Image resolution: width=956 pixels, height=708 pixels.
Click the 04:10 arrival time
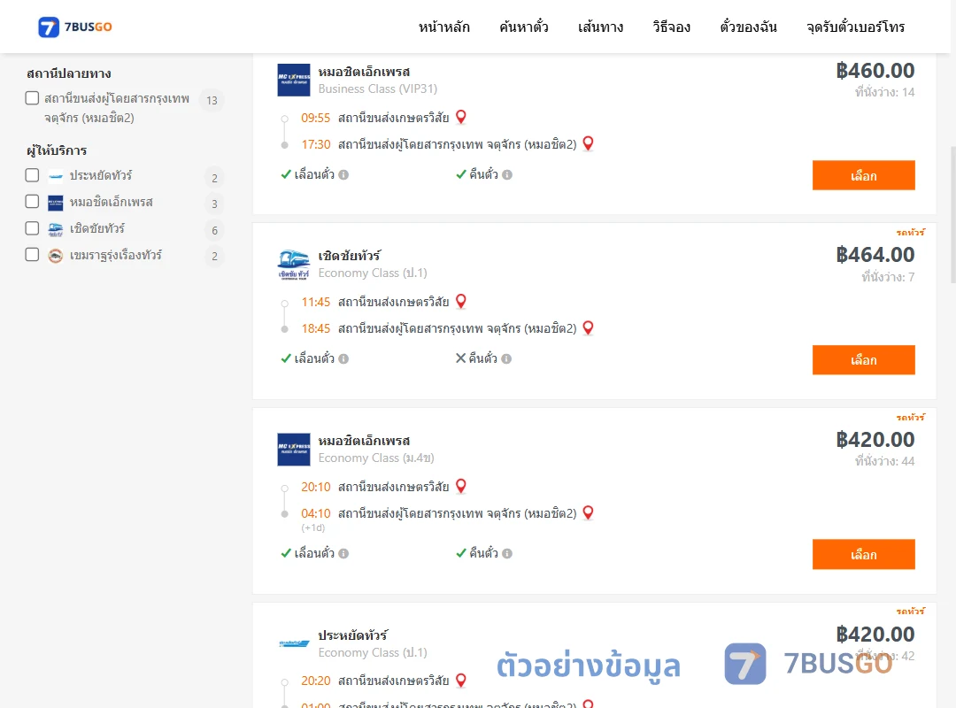coord(315,513)
